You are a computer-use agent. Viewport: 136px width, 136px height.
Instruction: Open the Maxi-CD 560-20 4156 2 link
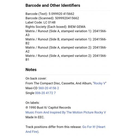click(x=49, y=88)
